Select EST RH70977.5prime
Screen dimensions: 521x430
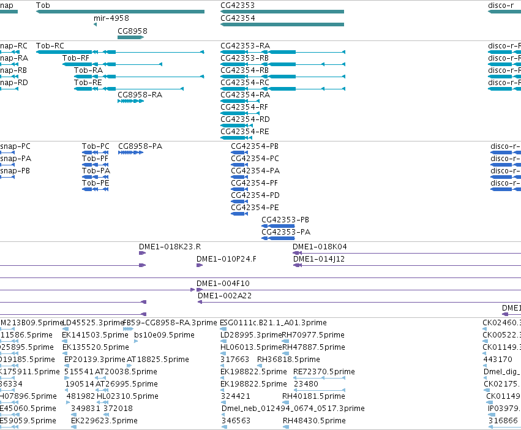(x=313, y=336)
